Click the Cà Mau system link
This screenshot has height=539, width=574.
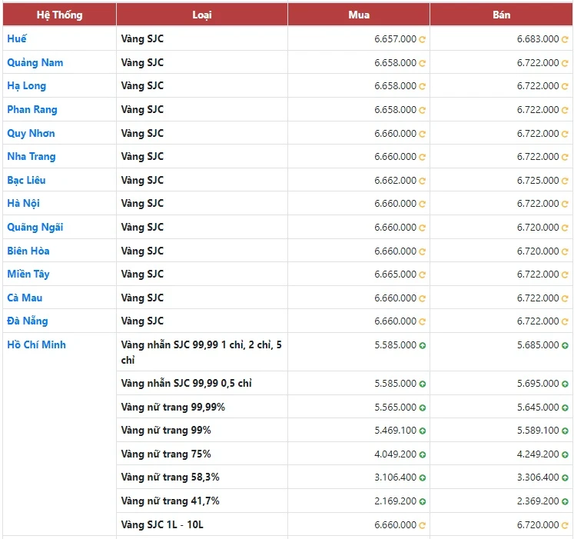click(x=25, y=298)
